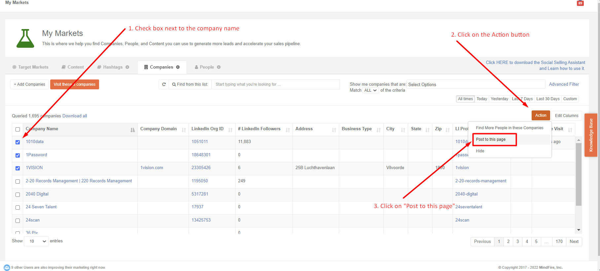600x271 pixels.
Task: Choose Hide from the Action menu
Action: tap(480, 151)
